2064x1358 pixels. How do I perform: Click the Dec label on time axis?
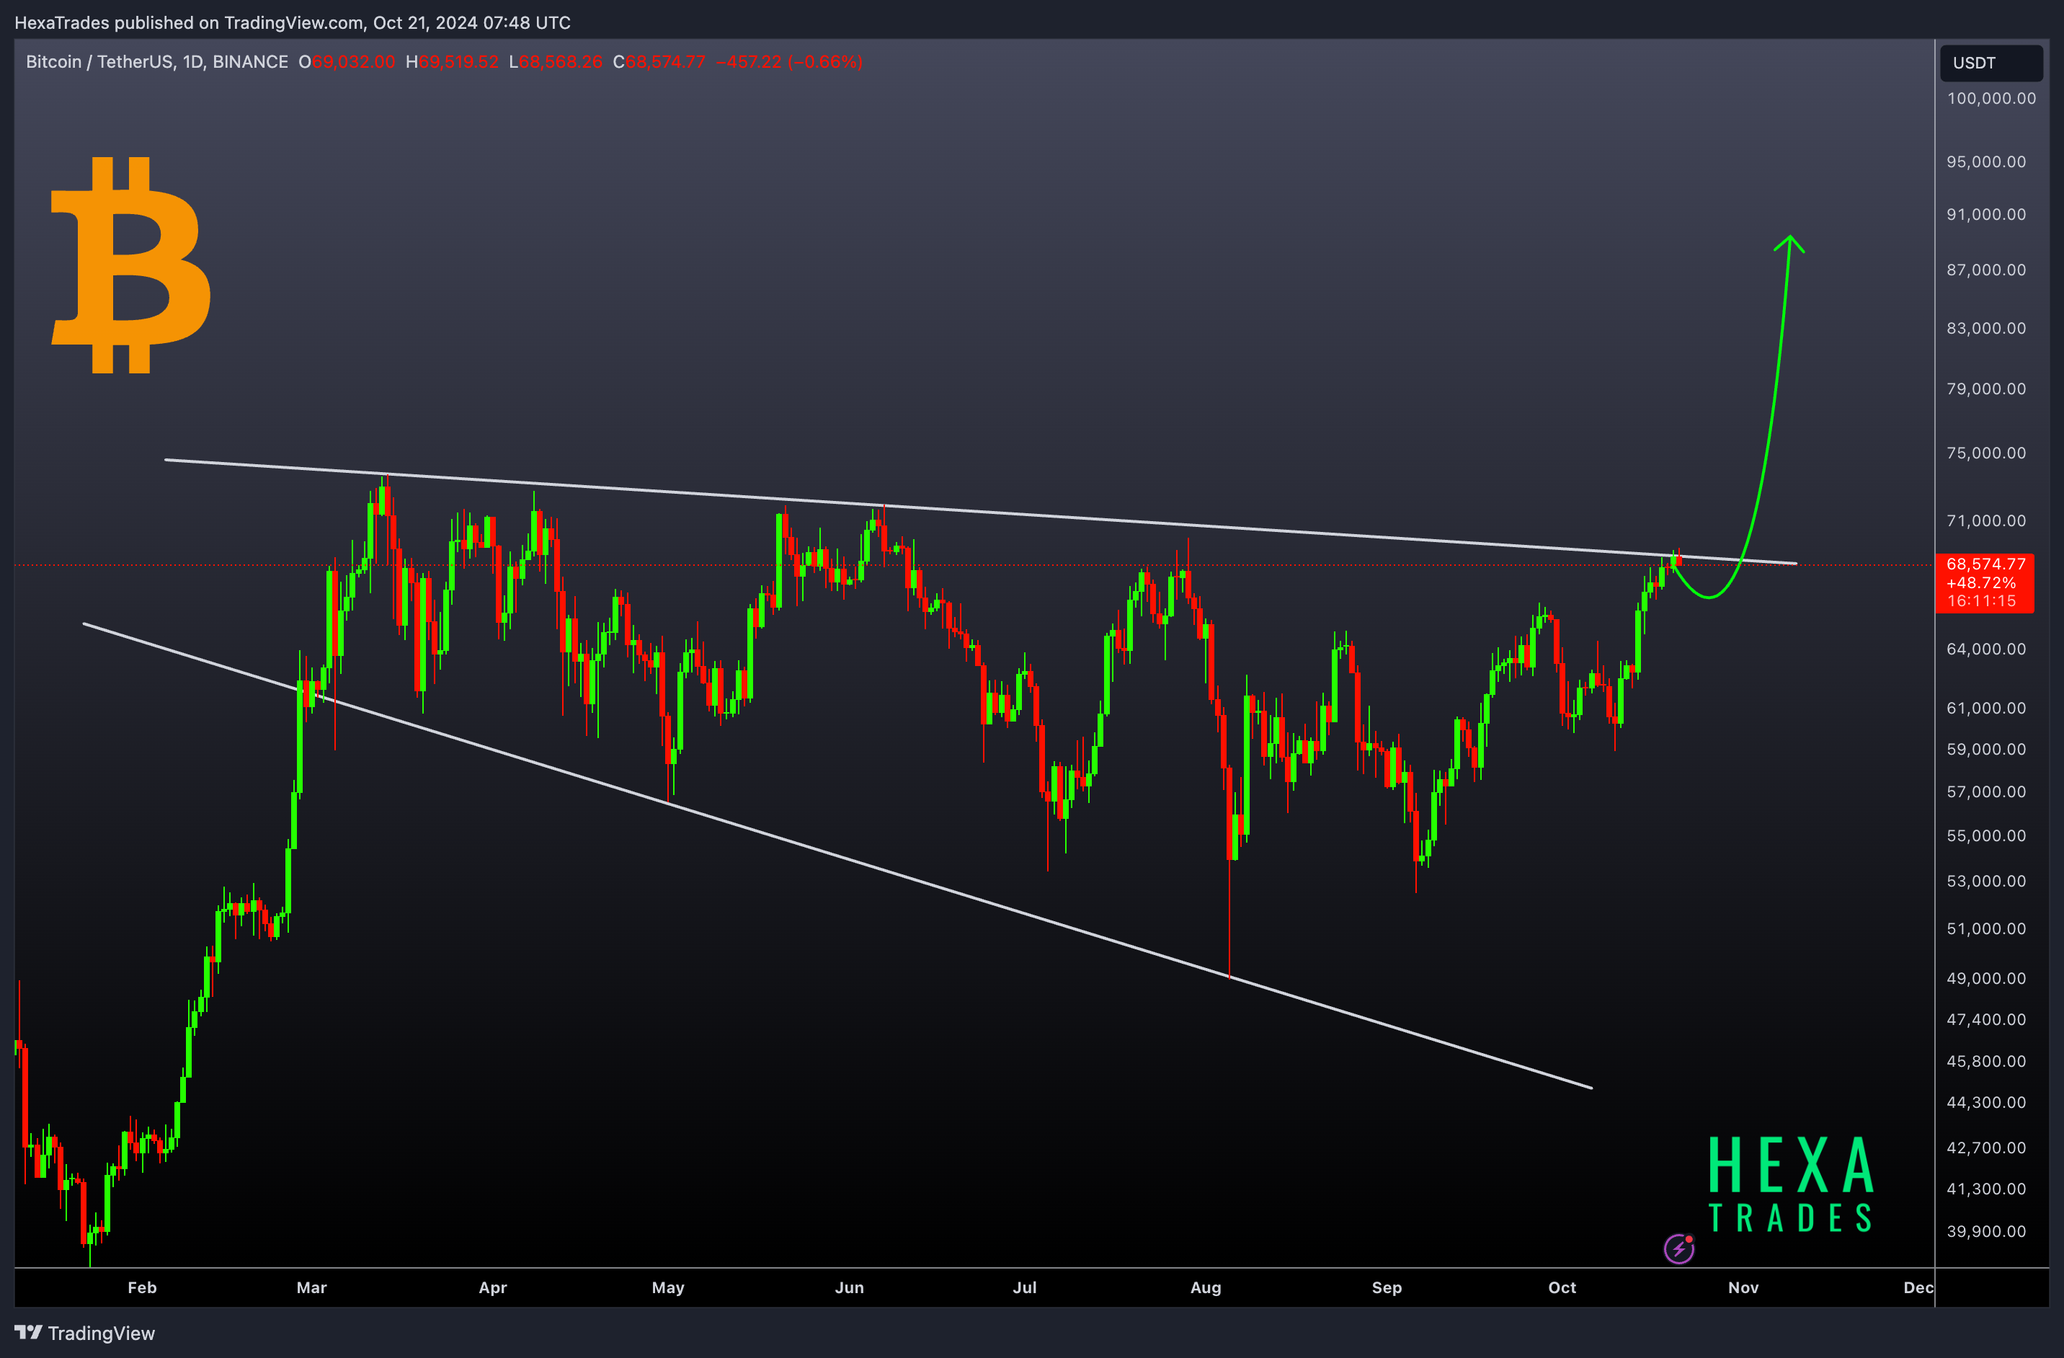(x=1918, y=1287)
